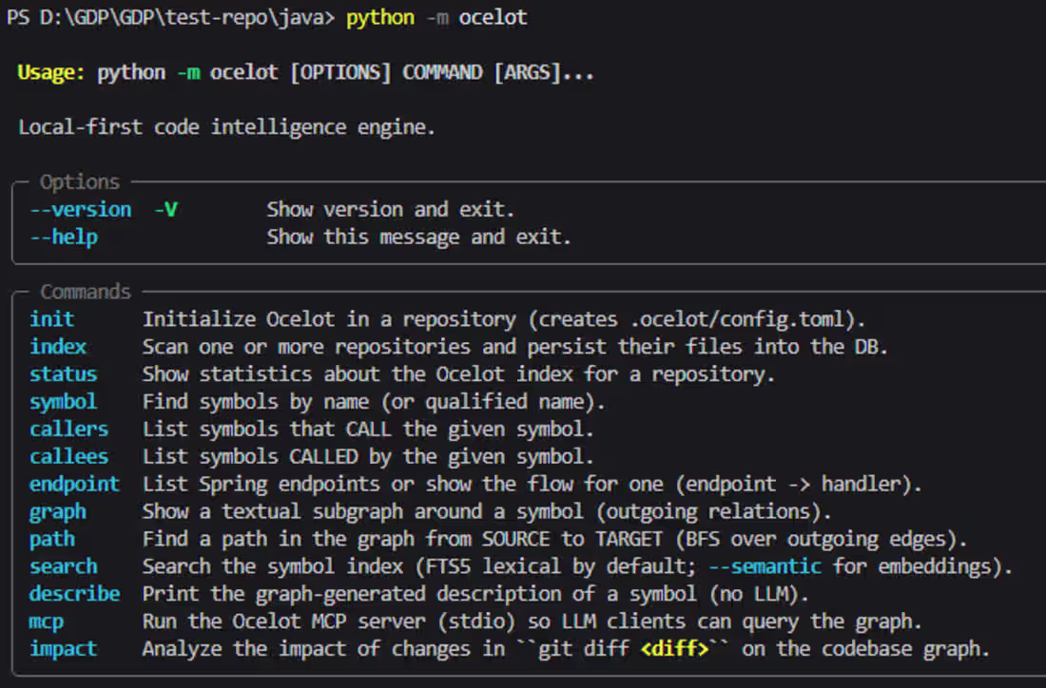Click the 'graph' command name
Viewport: 1046px width, 688px height.
tap(57, 512)
